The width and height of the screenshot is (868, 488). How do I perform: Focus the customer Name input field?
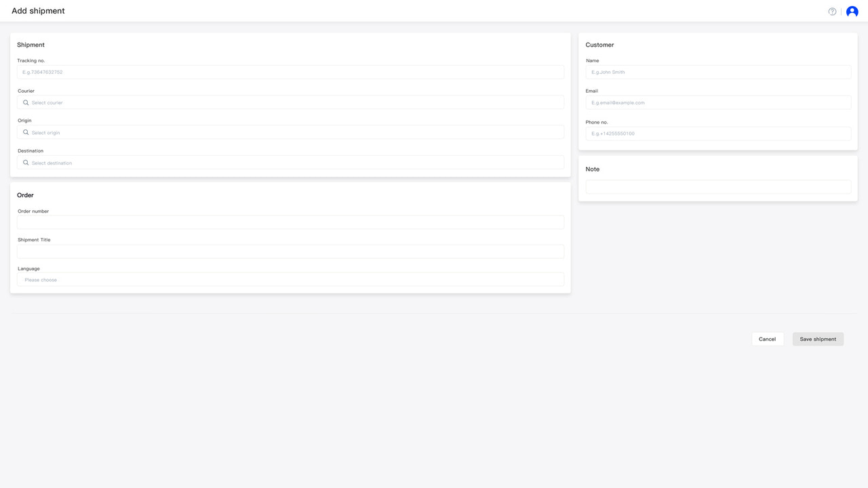[x=718, y=72]
